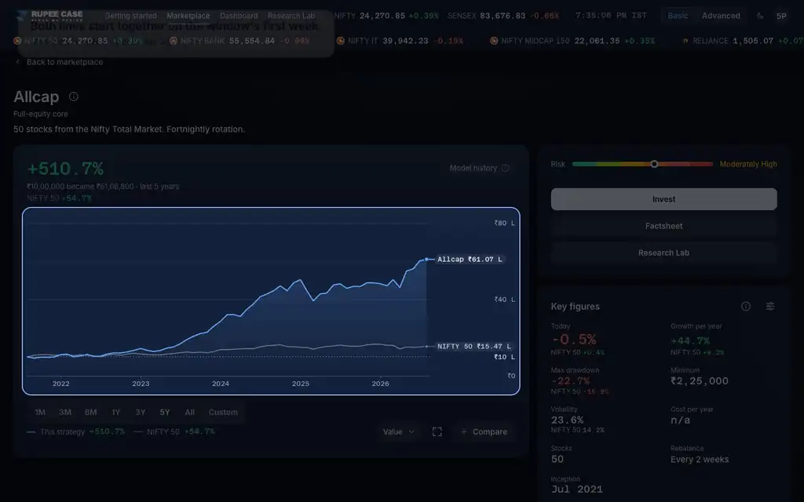Open the Value dropdown
804x502 pixels.
398,432
